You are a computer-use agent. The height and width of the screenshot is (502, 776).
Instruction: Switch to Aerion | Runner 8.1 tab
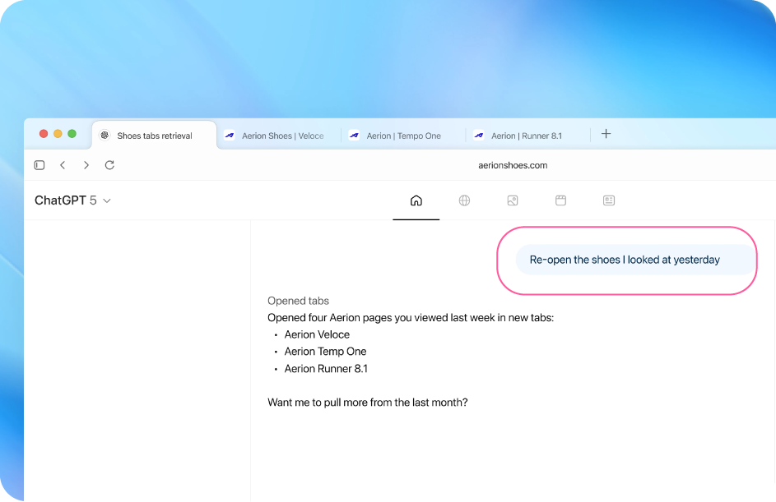[x=528, y=136]
